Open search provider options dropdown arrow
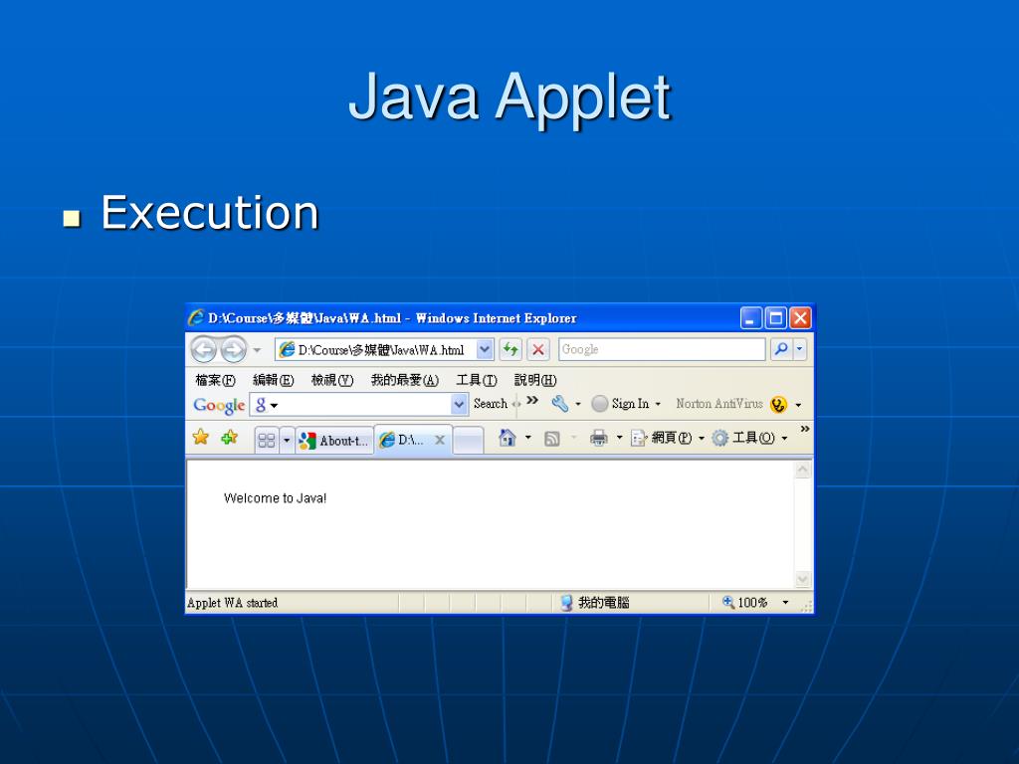 (x=800, y=349)
